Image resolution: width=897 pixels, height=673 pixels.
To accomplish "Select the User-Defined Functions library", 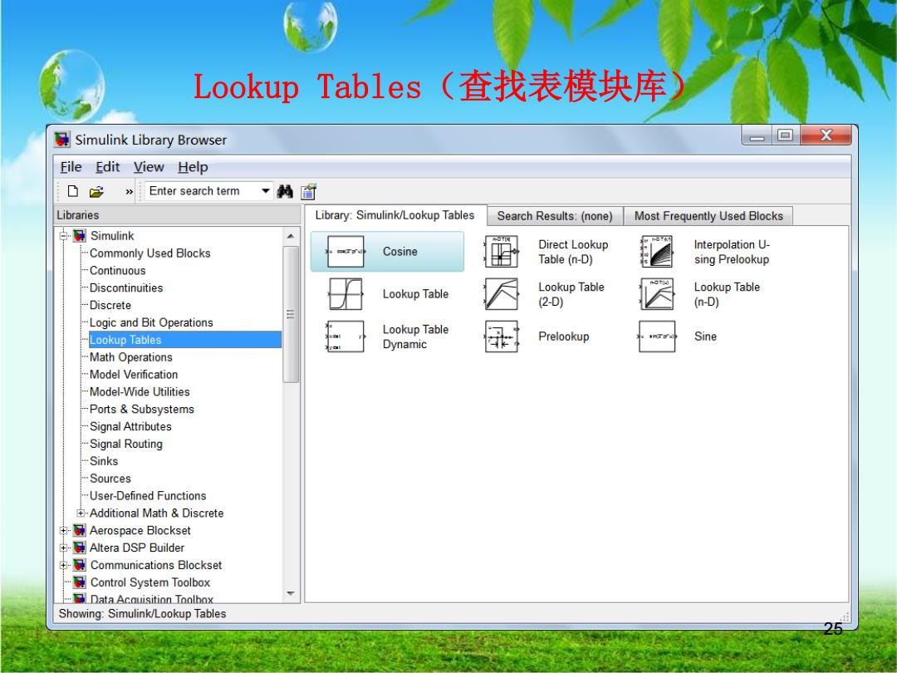I will click(x=148, y=495).
